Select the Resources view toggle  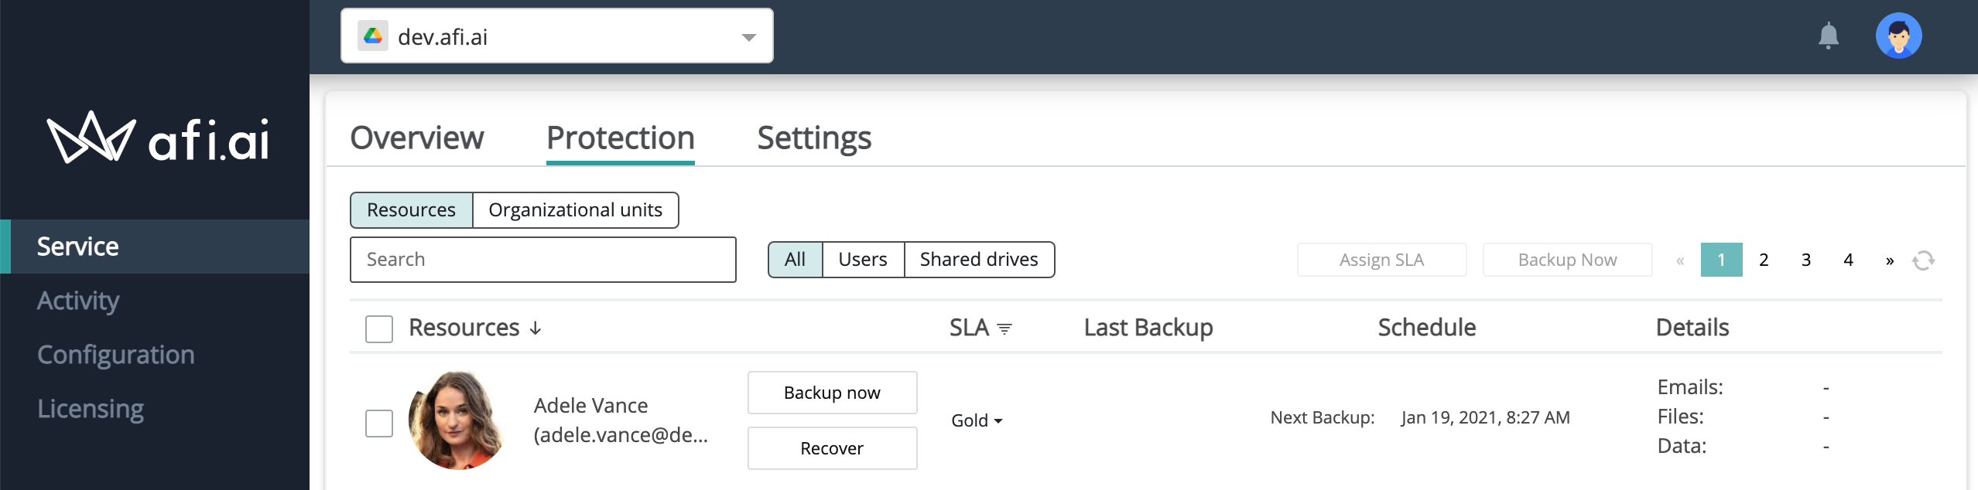[411, 210]
